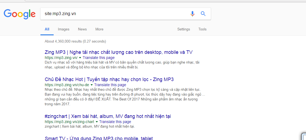Open search Tools
This screenshot has width=306, height=140.
coord(202,29)
